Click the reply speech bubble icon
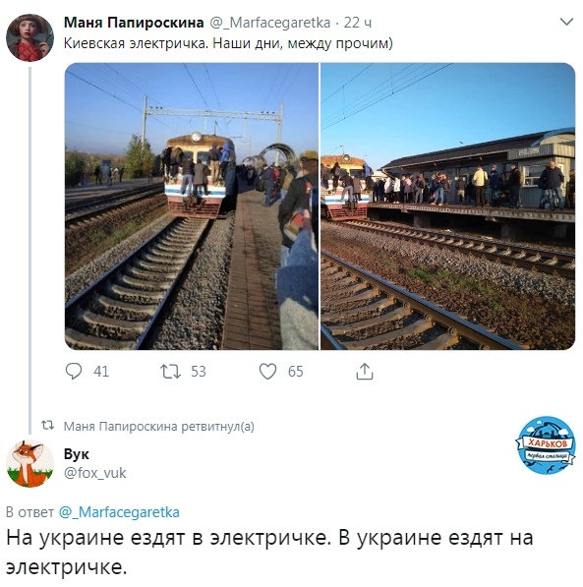This screenshot has width=583, height=587. 74,371
